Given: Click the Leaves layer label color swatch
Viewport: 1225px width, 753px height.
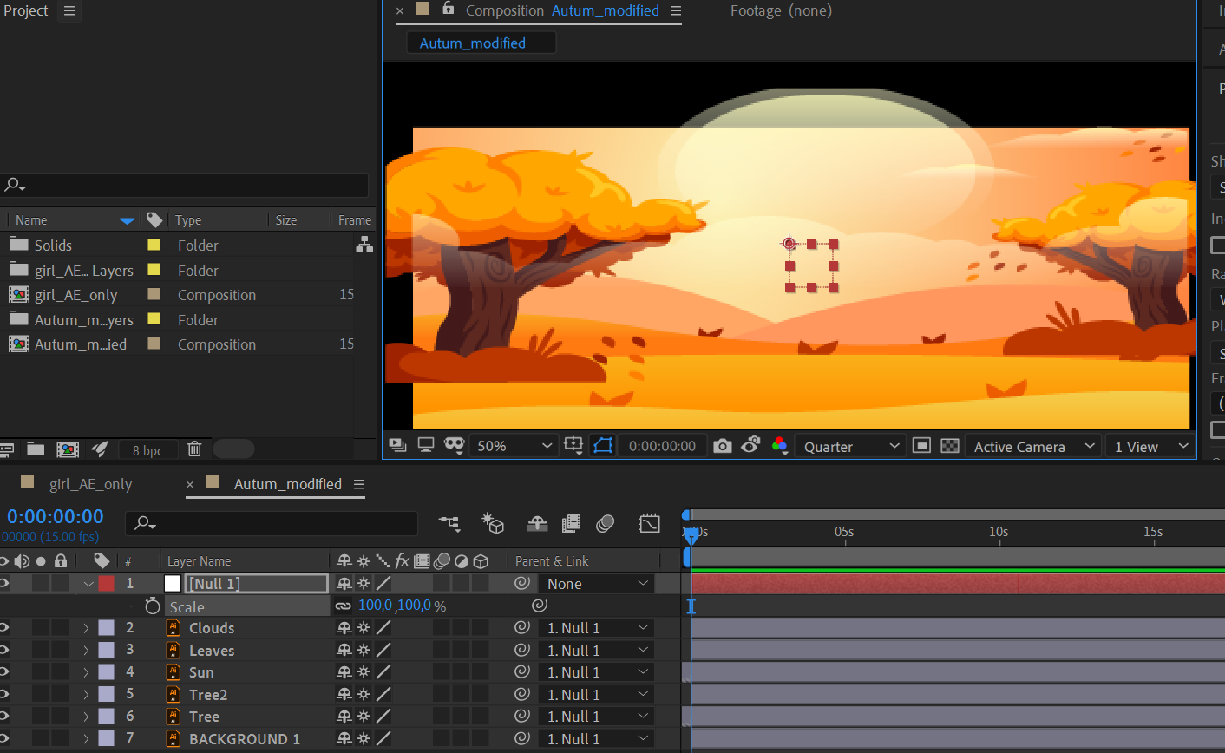Looking at the screenshot, I should [106, 650].
